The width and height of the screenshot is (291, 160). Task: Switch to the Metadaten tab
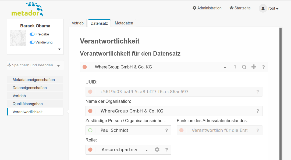124,23
